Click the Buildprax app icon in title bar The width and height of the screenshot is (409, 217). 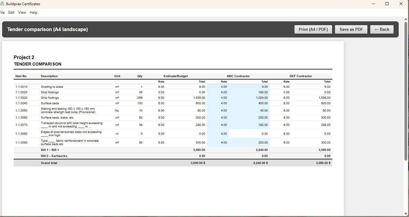pyautogui.click(x=2, y=4)
